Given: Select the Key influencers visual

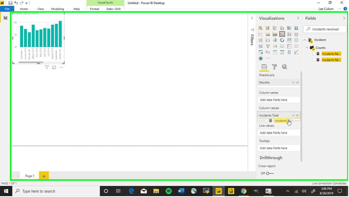Looking at the screenshot, I should coord(296,52).
